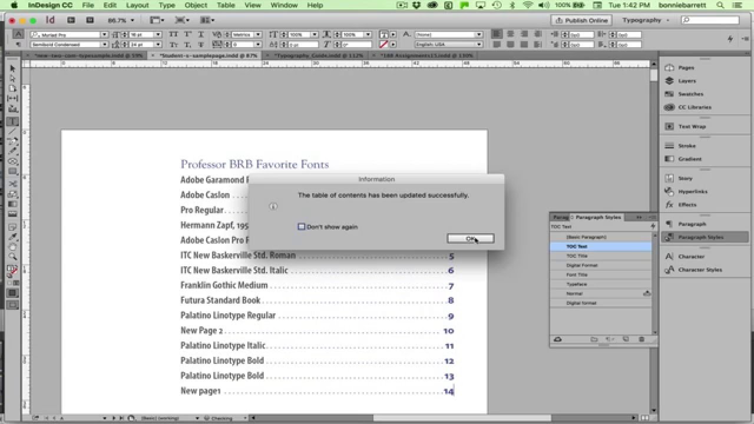Open the Swatches panel icon
The width and height of the screenshot is (754, 424).
(669, 94)
